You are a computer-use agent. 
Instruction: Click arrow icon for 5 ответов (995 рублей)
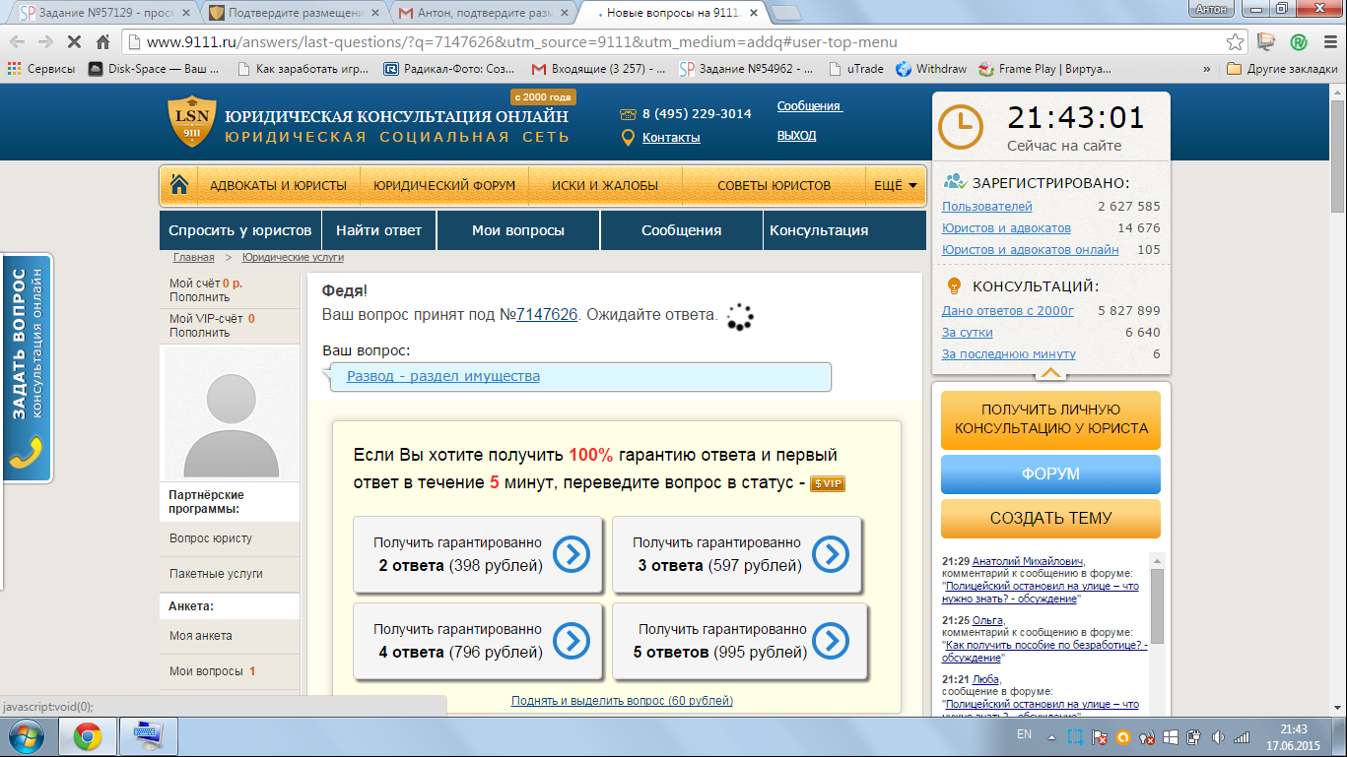831,642
